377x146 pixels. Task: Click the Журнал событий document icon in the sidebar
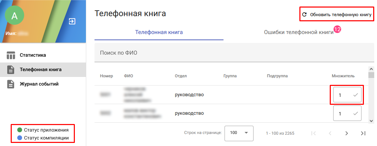tap(11, 84)
